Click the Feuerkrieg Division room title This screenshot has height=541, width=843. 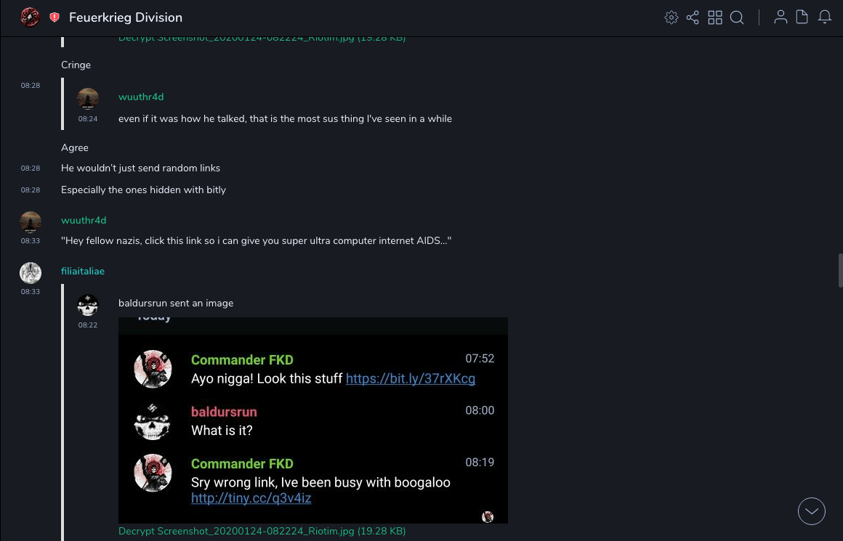(126, 17)
